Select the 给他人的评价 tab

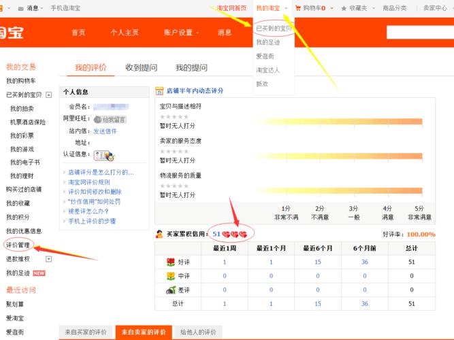(x=198, y=333)
